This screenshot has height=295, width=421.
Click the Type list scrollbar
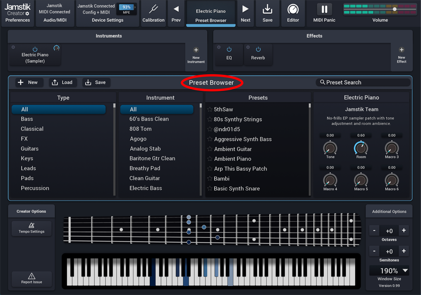115,149
